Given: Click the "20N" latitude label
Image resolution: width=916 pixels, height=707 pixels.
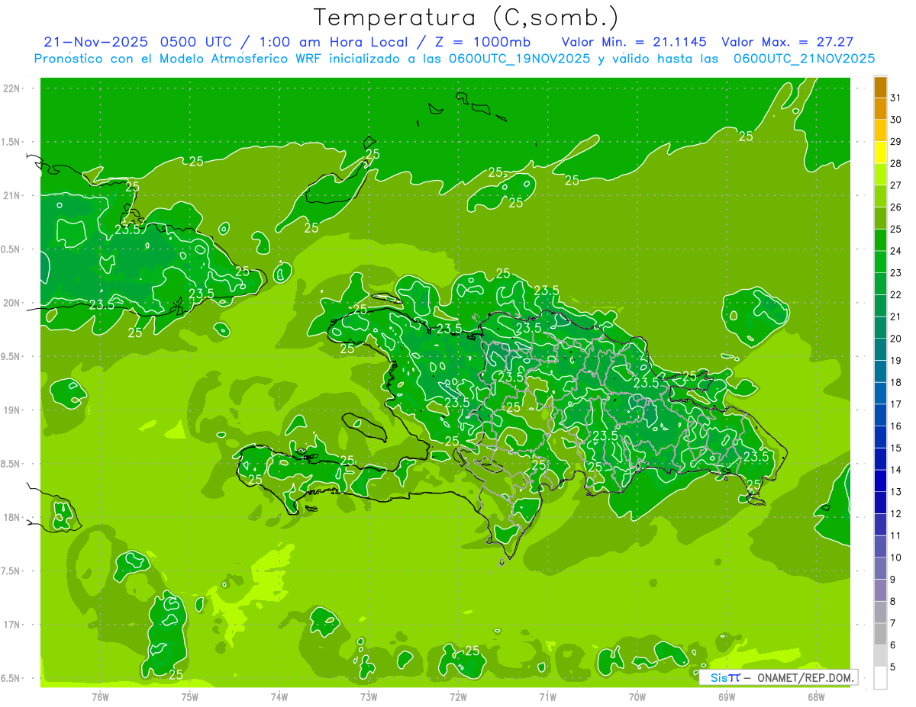Looking at the screenshot, I should coord(11,303).
